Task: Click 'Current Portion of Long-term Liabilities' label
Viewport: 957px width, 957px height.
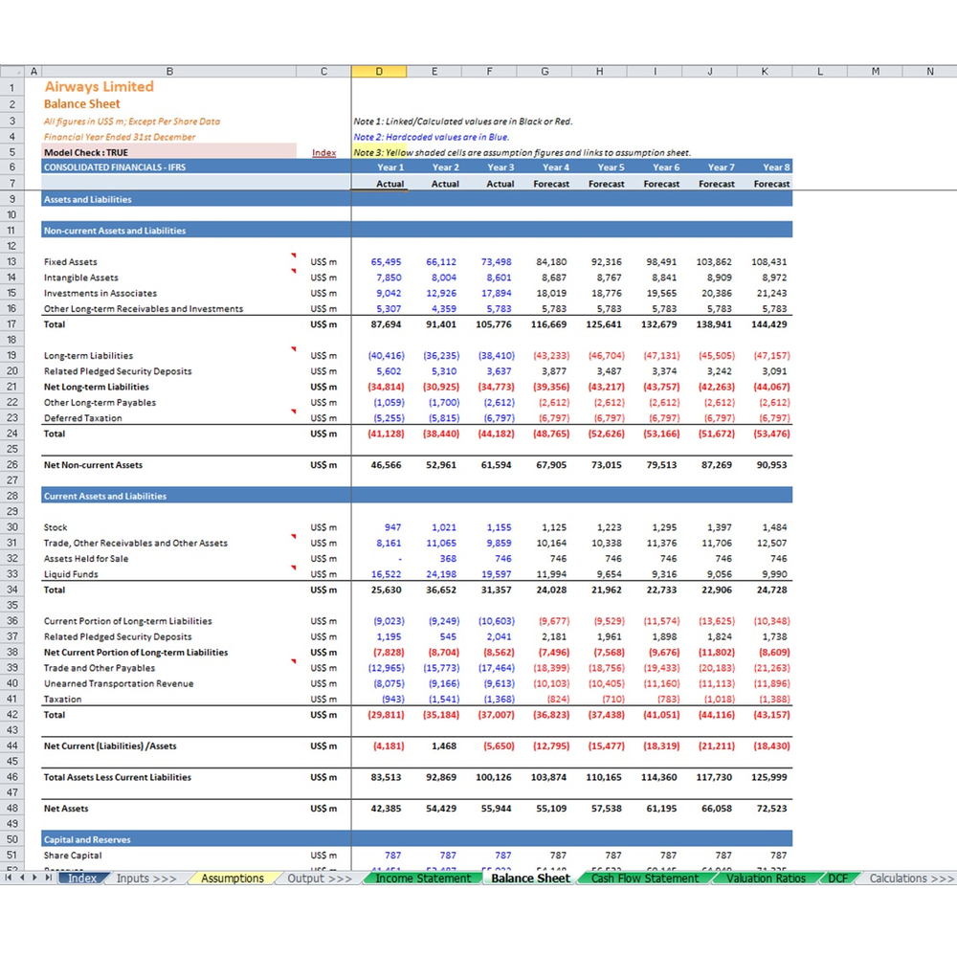Action: click(127, 621)
